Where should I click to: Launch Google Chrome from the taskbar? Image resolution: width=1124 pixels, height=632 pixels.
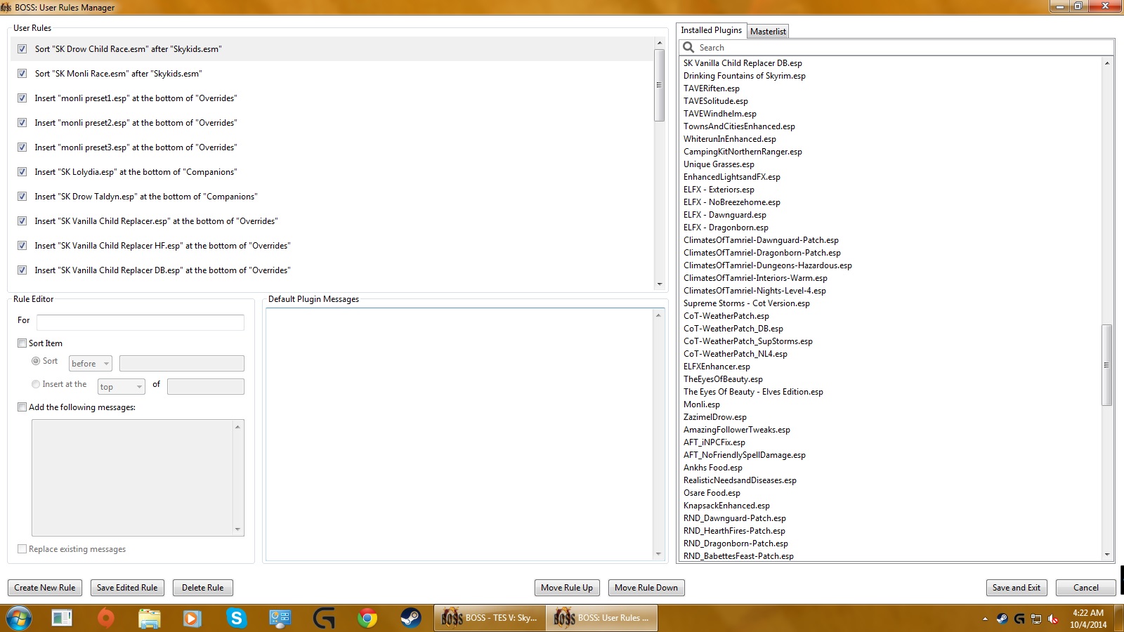pos(367,619)
